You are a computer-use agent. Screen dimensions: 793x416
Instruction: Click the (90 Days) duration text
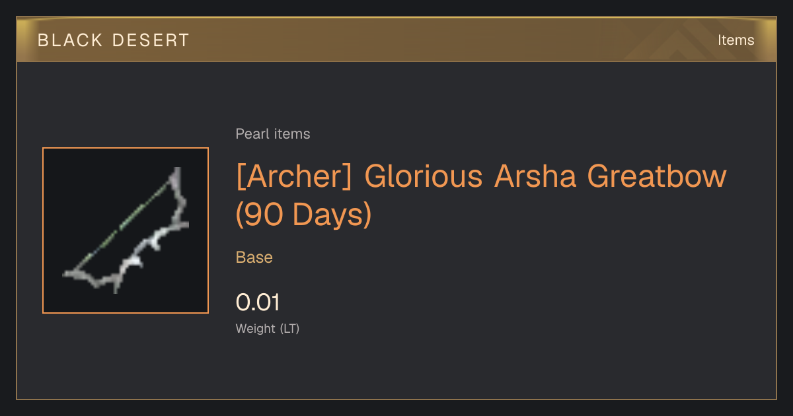click(x=304, y=215)
